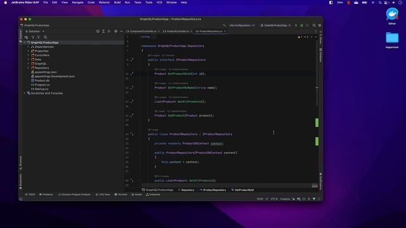
Task: Open Dynamic Program Analysis tool window
Action: click(x=74, y=194)
